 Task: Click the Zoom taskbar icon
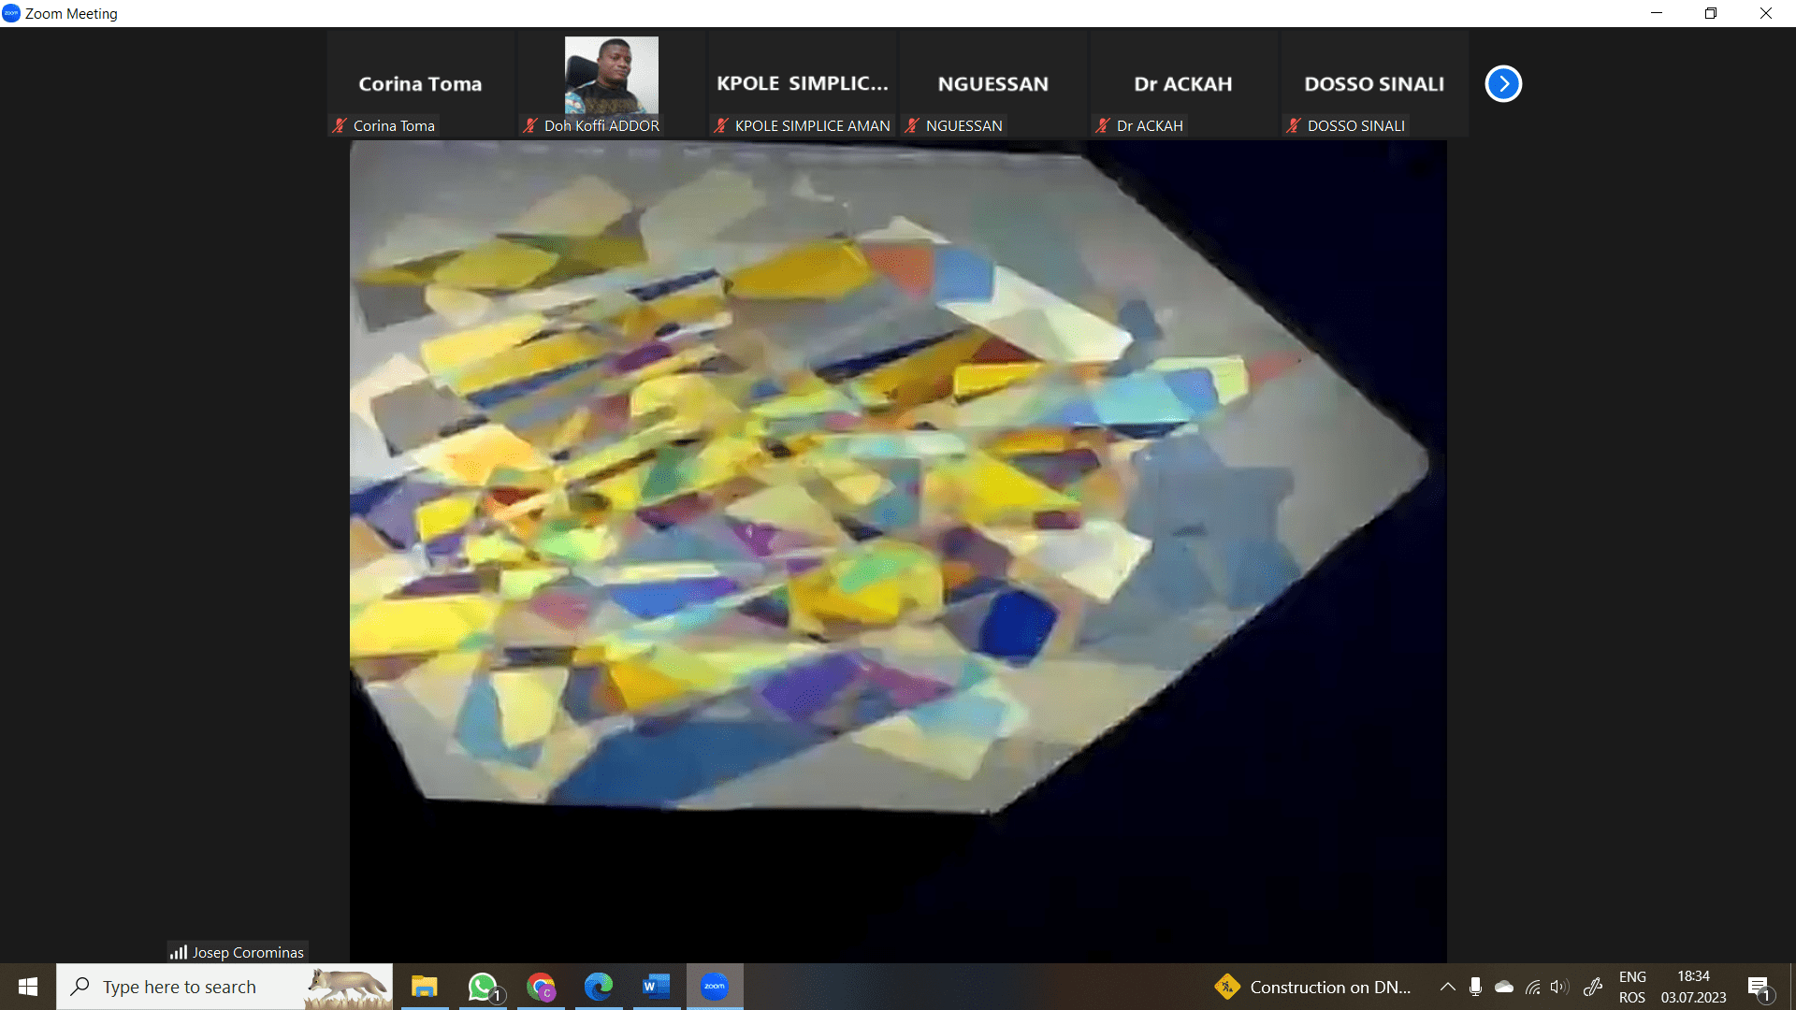click(x=715, y=987)
